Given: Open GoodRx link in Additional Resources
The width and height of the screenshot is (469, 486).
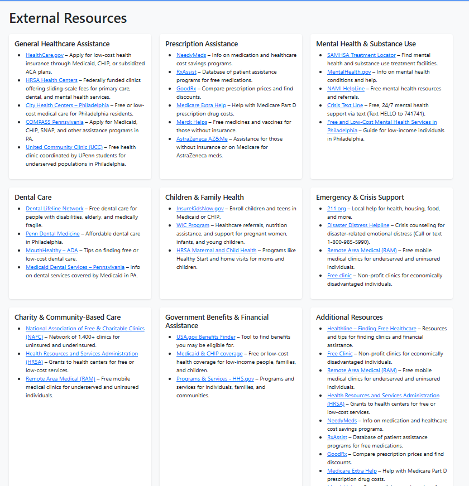Looking at the screenshot, I should [x=337, y=454].
